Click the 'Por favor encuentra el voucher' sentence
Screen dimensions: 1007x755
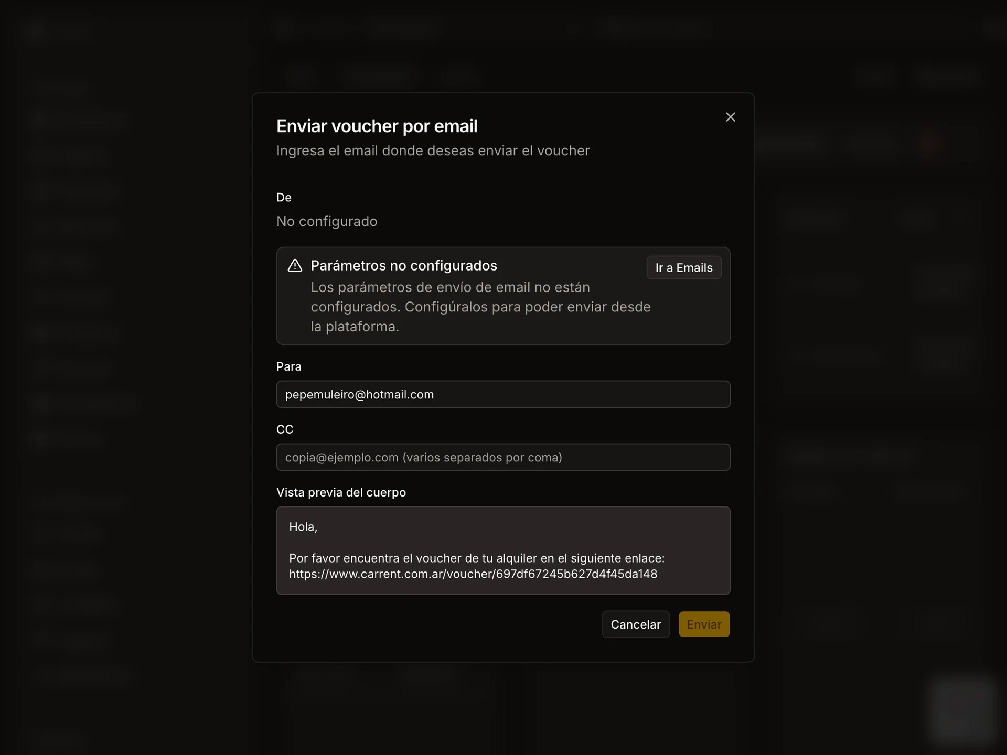476,558
